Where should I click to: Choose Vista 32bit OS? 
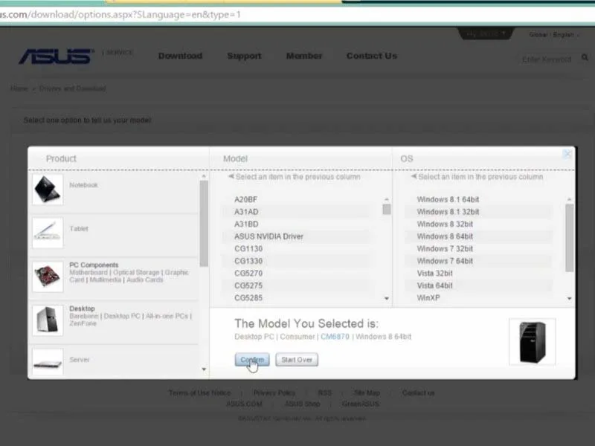coord(434,273)
